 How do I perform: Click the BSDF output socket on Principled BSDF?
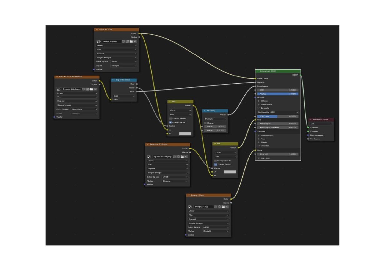coord(301,75)
